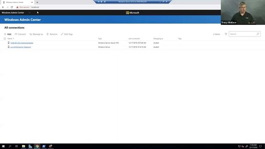Image resolution: width=265 pixels, height=149 pixels.
Task: Click the Managing as column header
Action: click(x=158, y=38)
